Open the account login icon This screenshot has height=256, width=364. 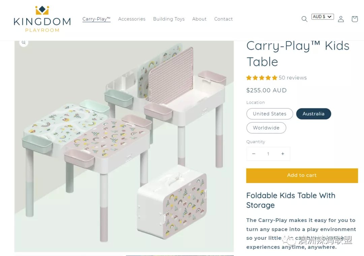click(x=341, y=19)
